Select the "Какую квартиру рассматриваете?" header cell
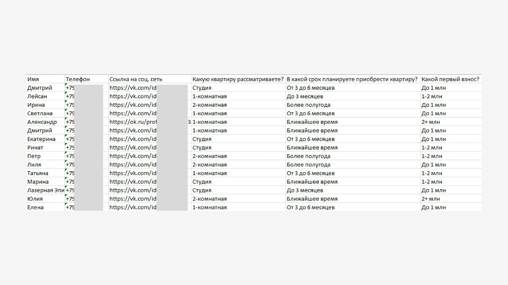The width and height of the screenshot is (508, 285). 238,79
